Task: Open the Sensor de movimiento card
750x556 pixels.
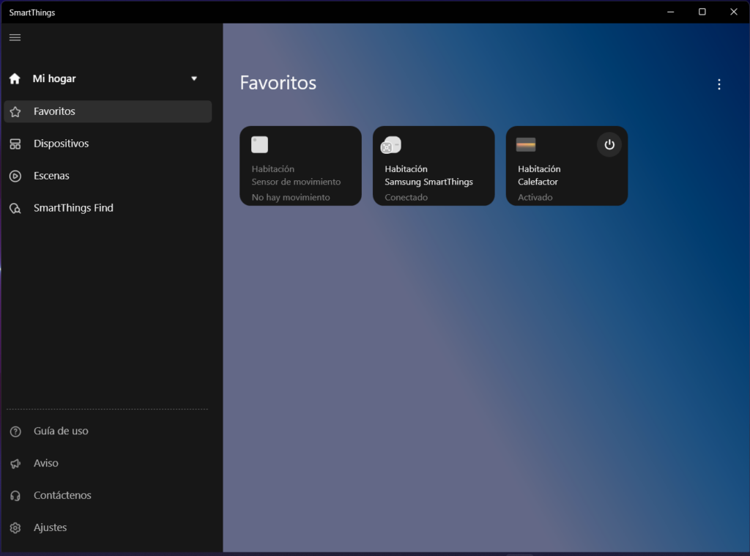Action: 300,176
